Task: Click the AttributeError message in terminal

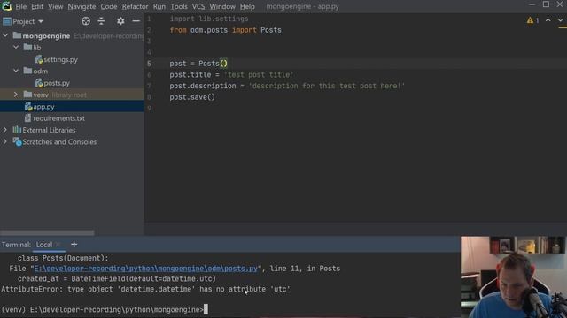Action: pos(145,289)
